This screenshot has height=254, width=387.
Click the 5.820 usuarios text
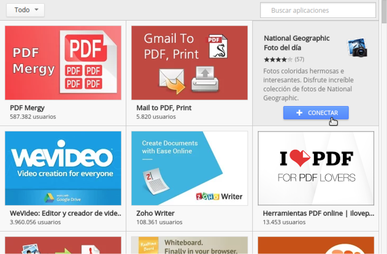coord(156,117)
